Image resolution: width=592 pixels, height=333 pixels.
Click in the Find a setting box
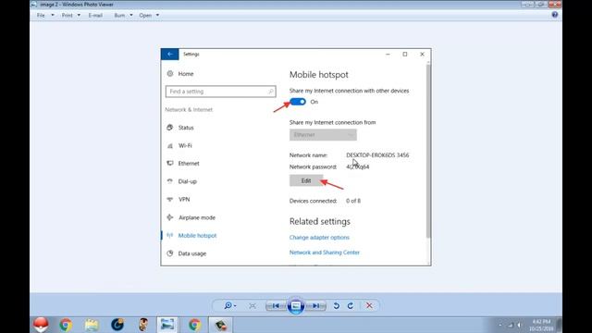pyautogui.click(x=220, y=92)
